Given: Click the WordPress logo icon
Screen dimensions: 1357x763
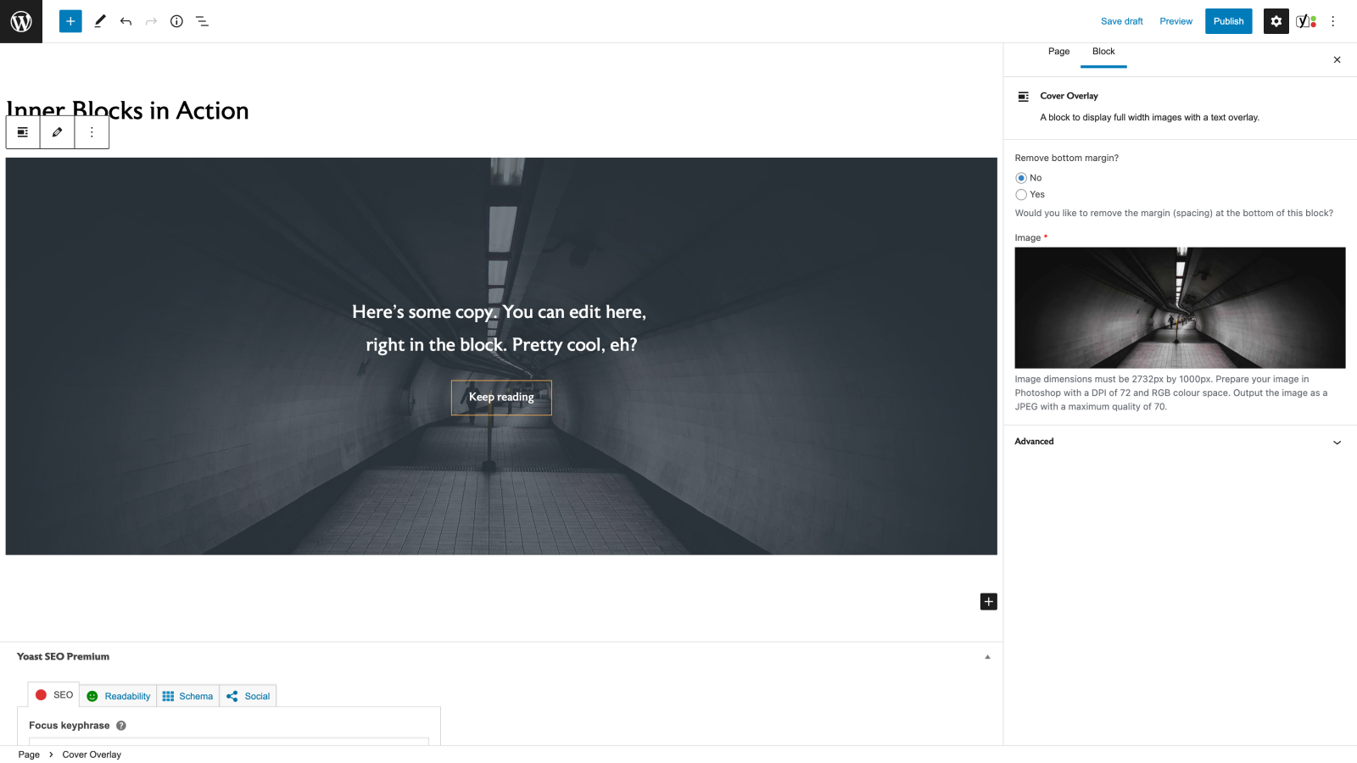Looking at the screenshot, I should pyautogui.click(x=21, y=21).
